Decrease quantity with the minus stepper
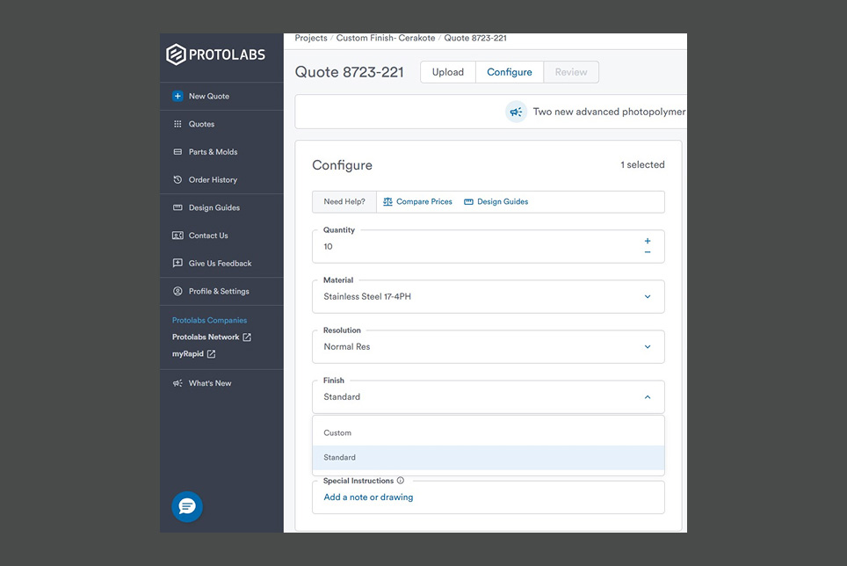Screen dimensions: 847x566 pos(648,252)
